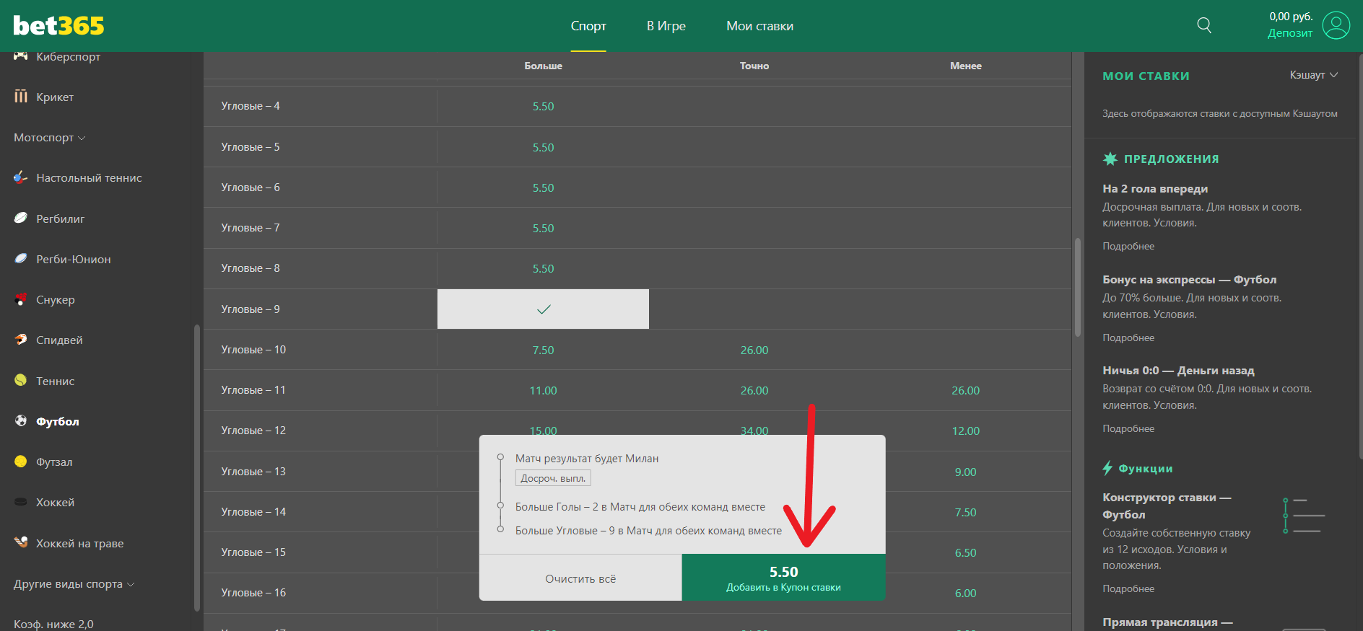Select Under 6.50 for Corners 15
The image size is (1363, 631).
click(x=965, y=552)
